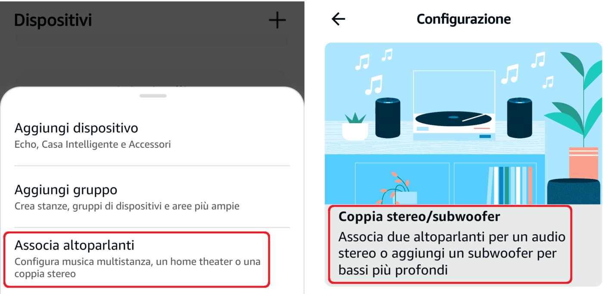Viewport: 603px width, 294px height.
Task: Tap 'Crea stanze, gruppi di dispositivi' subtitle
Action: pos(127,206)
